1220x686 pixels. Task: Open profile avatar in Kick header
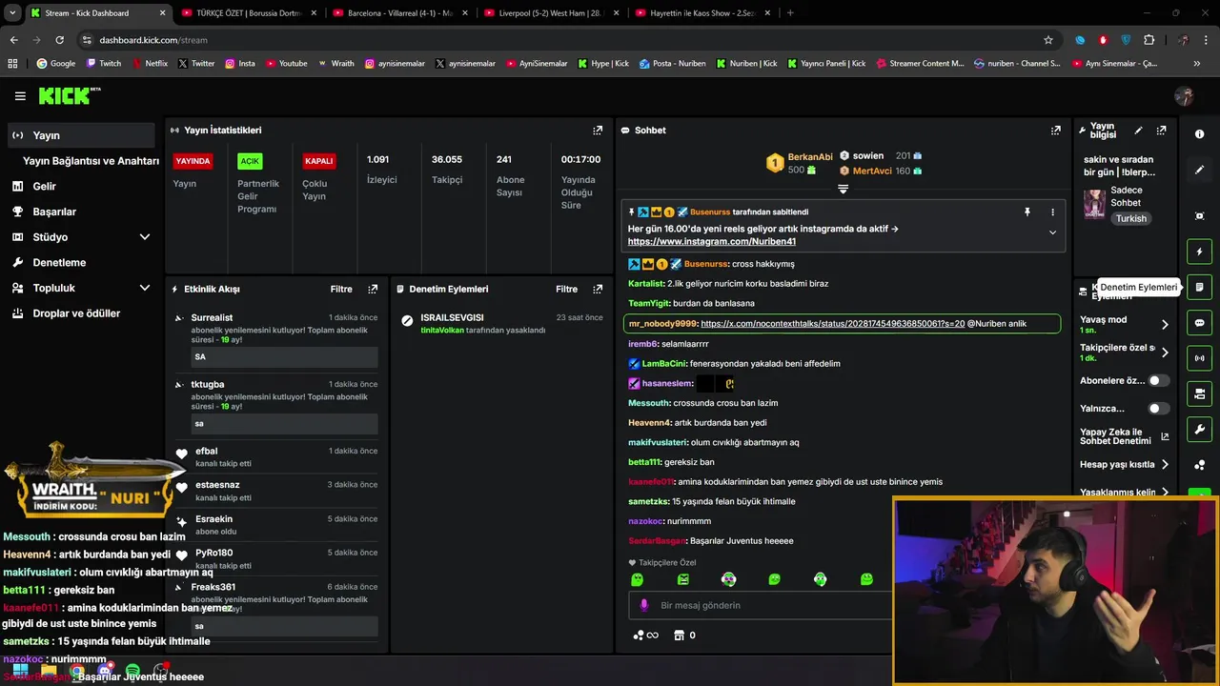1184,96
